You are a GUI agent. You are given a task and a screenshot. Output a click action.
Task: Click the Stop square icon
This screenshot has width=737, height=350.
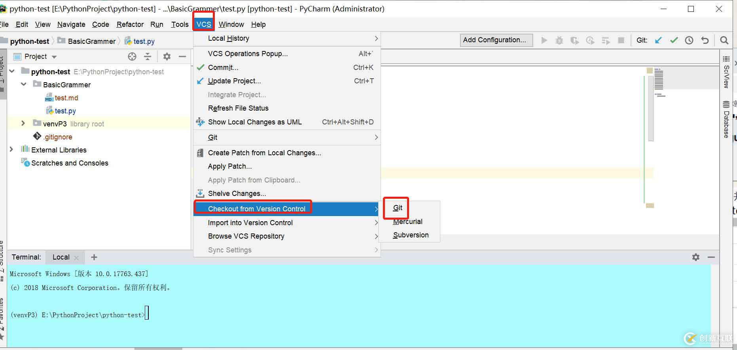click(x=621, y=40)
